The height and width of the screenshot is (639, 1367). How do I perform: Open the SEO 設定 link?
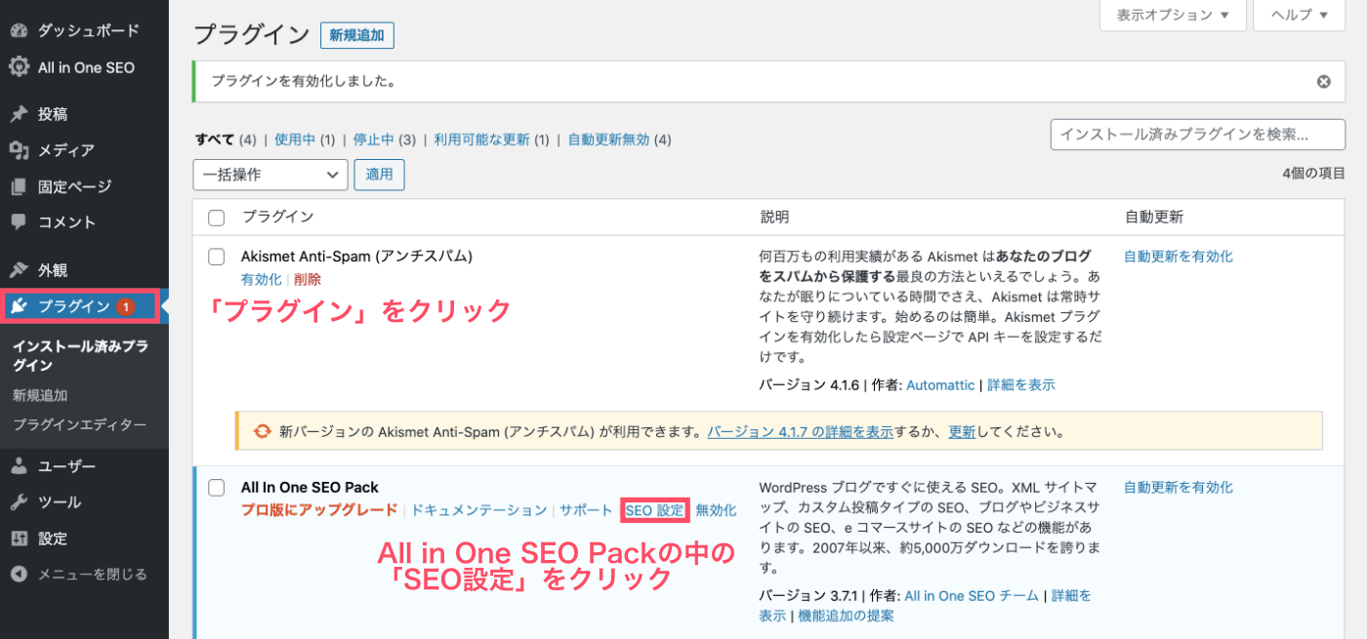point(654,510)
